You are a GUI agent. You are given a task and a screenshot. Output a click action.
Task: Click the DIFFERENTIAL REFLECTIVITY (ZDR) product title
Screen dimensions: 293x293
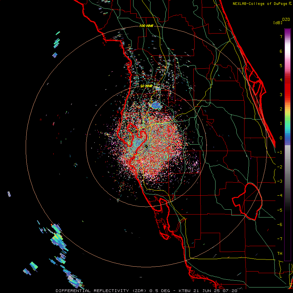pos(102,291)
